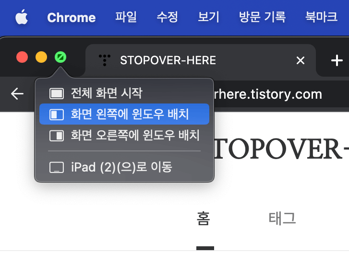349x276 pixels.
Task: Open the Chrome application menu
Action: click(x=72, y=18)
